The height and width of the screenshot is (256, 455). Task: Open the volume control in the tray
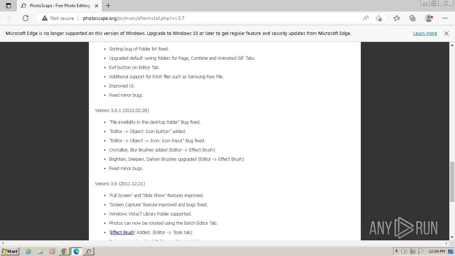pos(404,251)
